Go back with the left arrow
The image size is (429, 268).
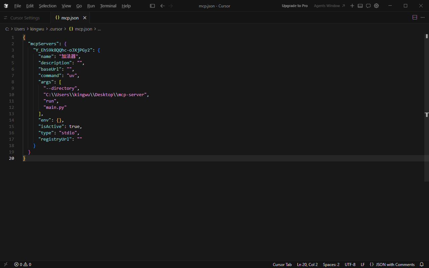(163, 6)
